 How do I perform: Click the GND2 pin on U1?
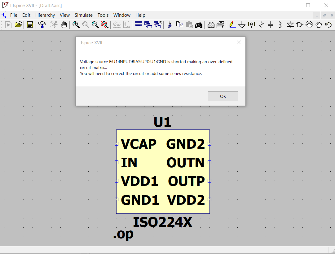point(209,144)
